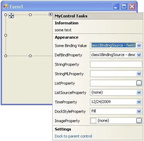144x141 pixels.
Task: Click the StringMLProperty label
Action: (x=69, y=74)
